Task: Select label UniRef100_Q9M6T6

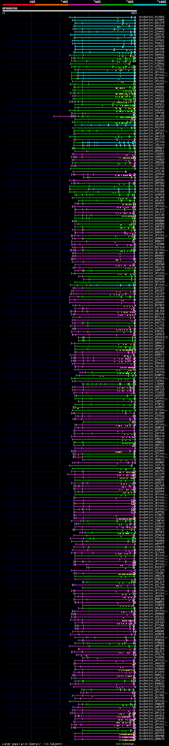Action: point(152,739)
